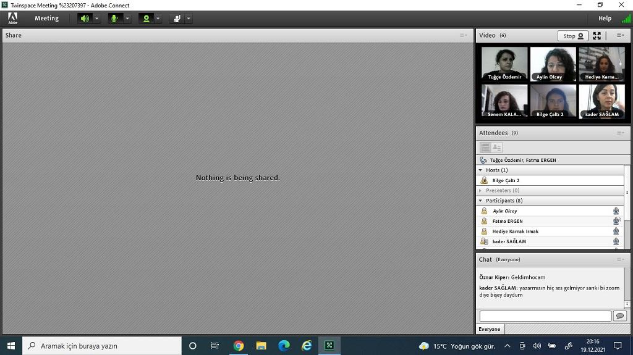Open the raise hand status dropdown arrow
Image resolution: width=633 pixels, height=355 pixels.
click(x=188, y=19)
